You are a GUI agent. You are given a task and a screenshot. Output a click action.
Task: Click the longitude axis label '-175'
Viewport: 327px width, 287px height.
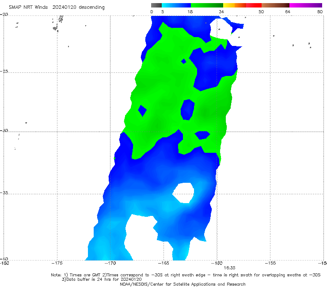point(57,263)
